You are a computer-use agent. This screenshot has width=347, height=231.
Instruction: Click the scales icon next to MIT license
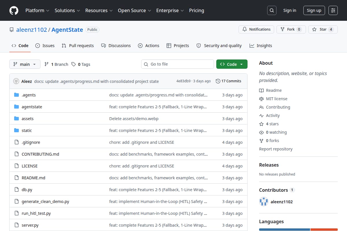pos(261,99)
